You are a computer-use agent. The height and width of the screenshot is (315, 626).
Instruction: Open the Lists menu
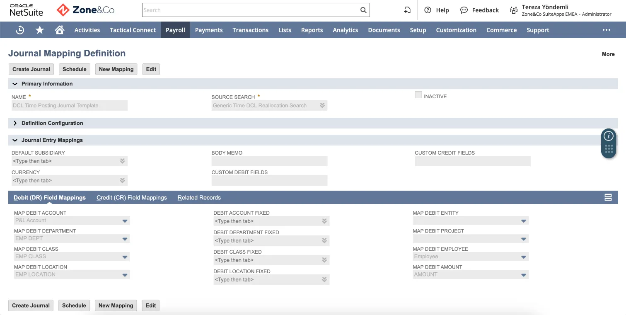point(285,30)
